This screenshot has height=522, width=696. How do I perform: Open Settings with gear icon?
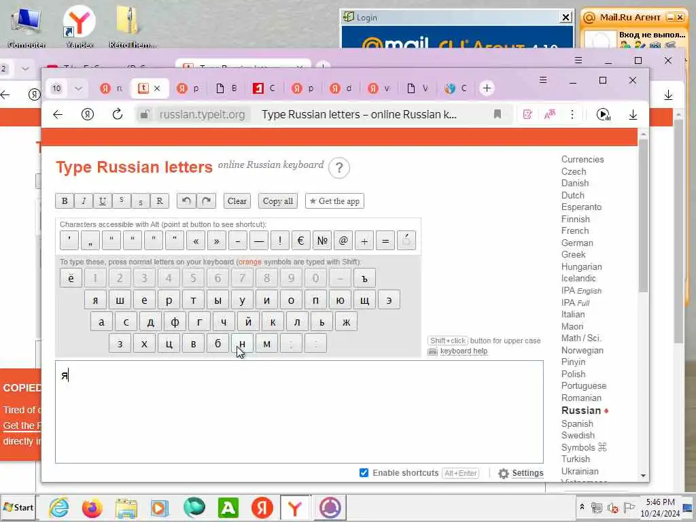[521, 473]
